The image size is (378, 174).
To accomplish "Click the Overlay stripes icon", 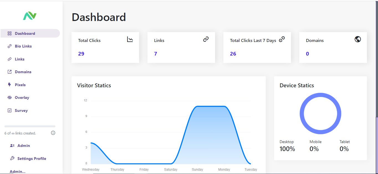I will pyautogui.click(x=9, y=97).
